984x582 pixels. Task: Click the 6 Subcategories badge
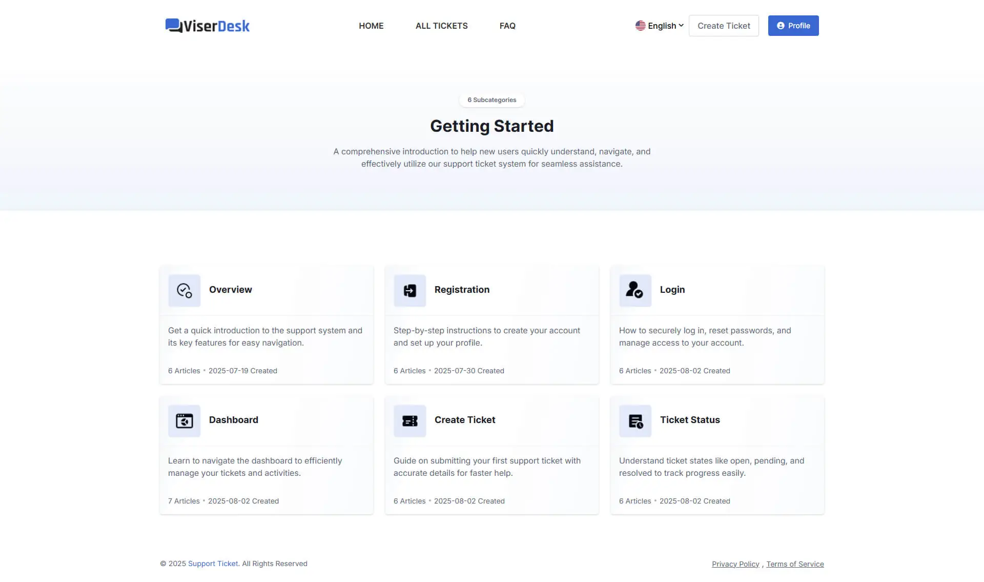coord(491,100)
